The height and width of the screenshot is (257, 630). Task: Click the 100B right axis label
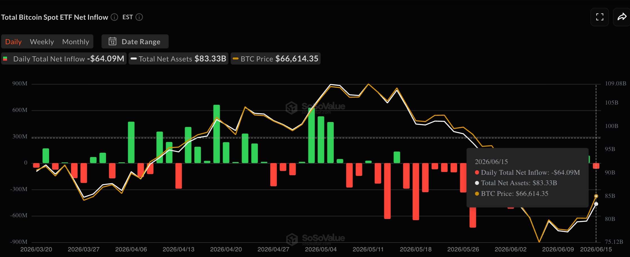611,126
